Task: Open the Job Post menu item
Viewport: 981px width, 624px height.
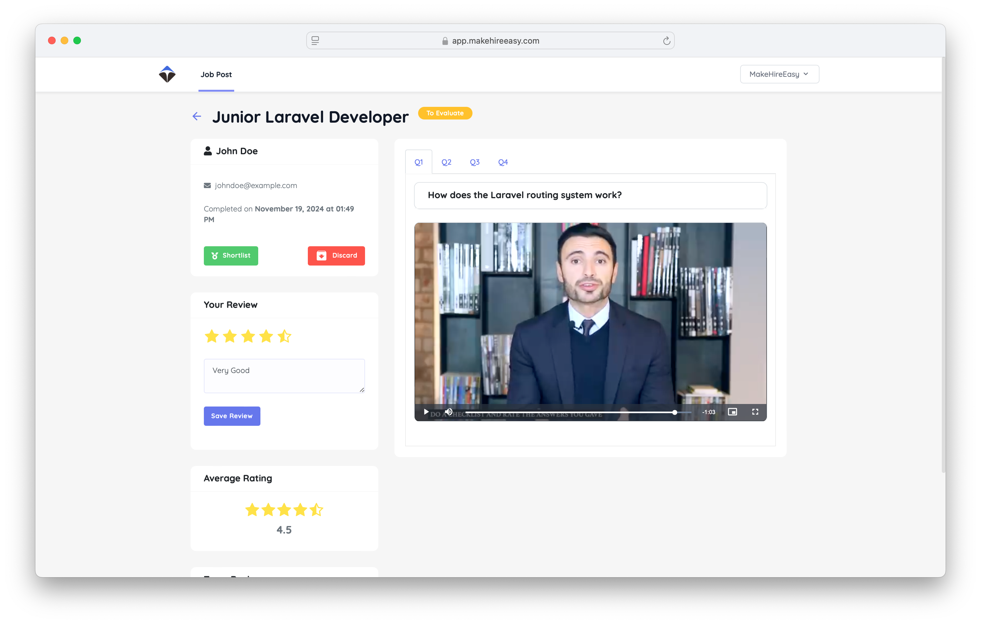Action: click(x=216, y=75)
